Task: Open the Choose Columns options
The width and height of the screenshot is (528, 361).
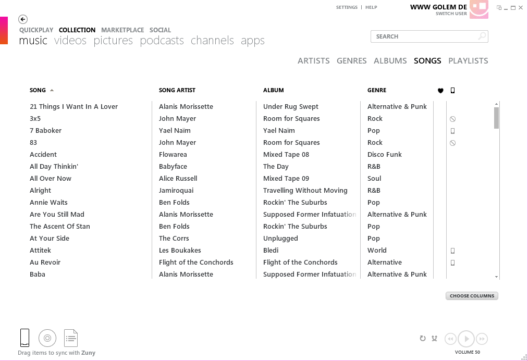Action: (472, 296)
